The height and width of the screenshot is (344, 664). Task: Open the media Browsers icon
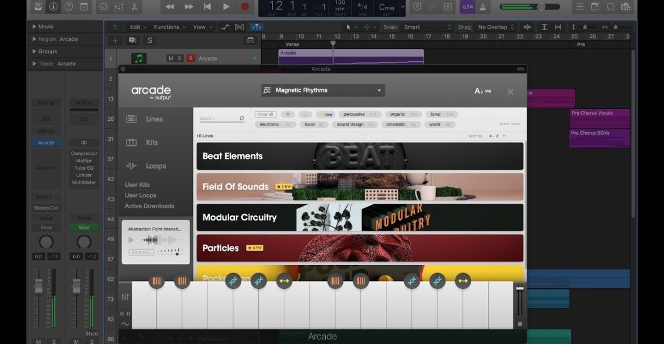pyautogui.click(x=625, y=6)
